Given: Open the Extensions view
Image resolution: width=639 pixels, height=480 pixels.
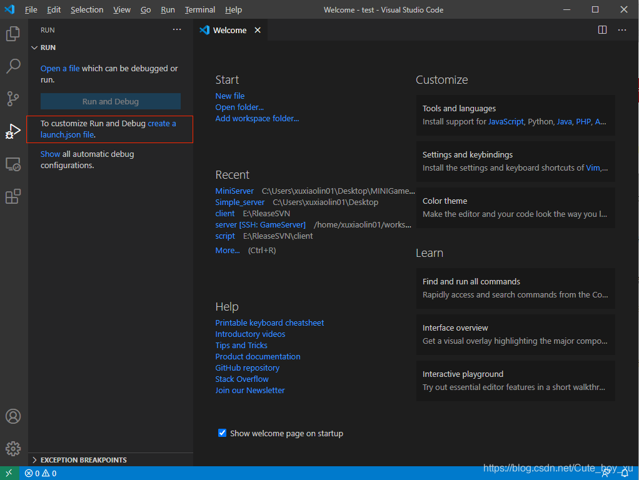Looking at the screenshot, I should click(13, 196).
